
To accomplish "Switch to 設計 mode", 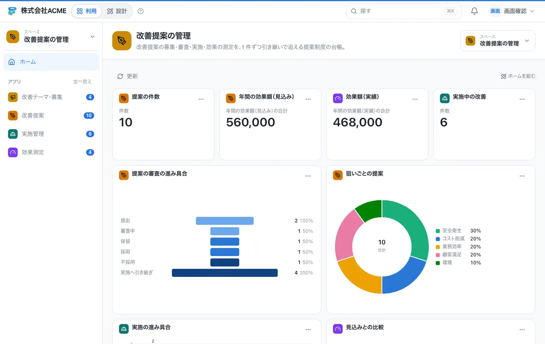I will (117, 11).
